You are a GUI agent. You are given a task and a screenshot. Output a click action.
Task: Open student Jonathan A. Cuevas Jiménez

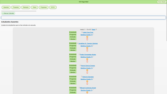88,44
